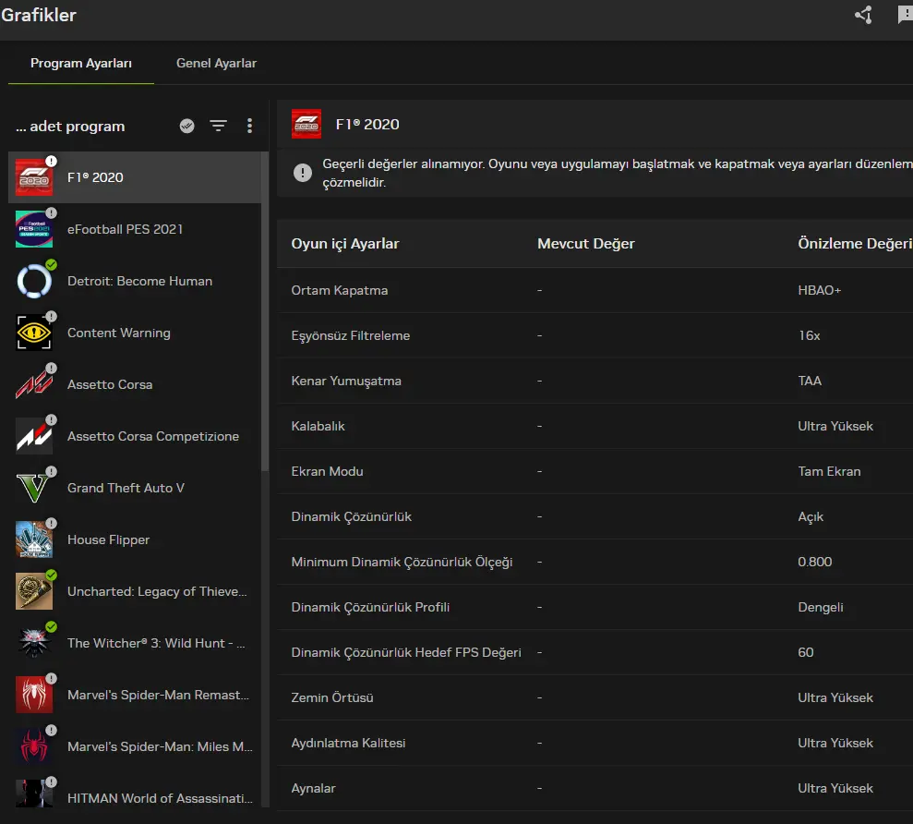Click Minimum Dinamik Çözünürlük Ölçeği row
The height and width of the screenshot is (824, 913).
point(595,562)
